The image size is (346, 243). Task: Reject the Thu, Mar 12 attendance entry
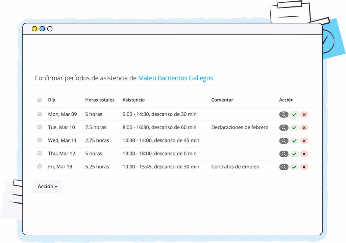[304, 154]
